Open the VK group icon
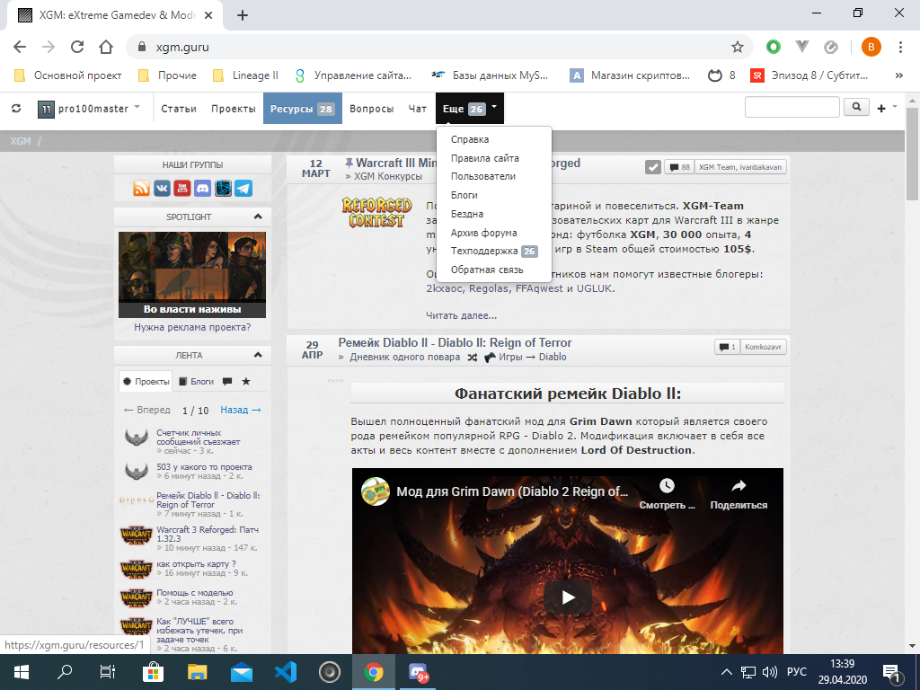 162,189
